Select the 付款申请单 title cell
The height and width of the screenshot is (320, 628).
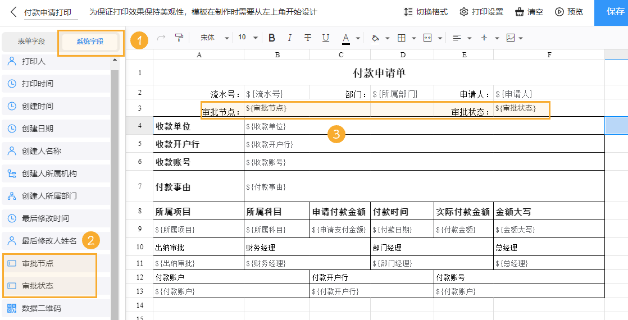tap(379, 73)
